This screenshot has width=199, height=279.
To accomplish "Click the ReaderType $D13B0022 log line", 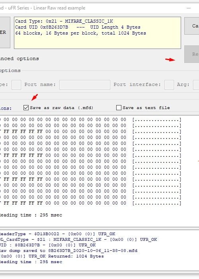I will tap(57, 234).
